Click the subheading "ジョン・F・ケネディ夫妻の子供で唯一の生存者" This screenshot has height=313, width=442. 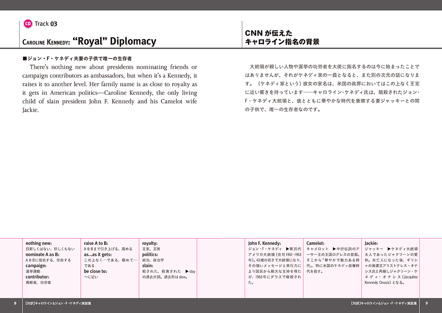[77, 59]
